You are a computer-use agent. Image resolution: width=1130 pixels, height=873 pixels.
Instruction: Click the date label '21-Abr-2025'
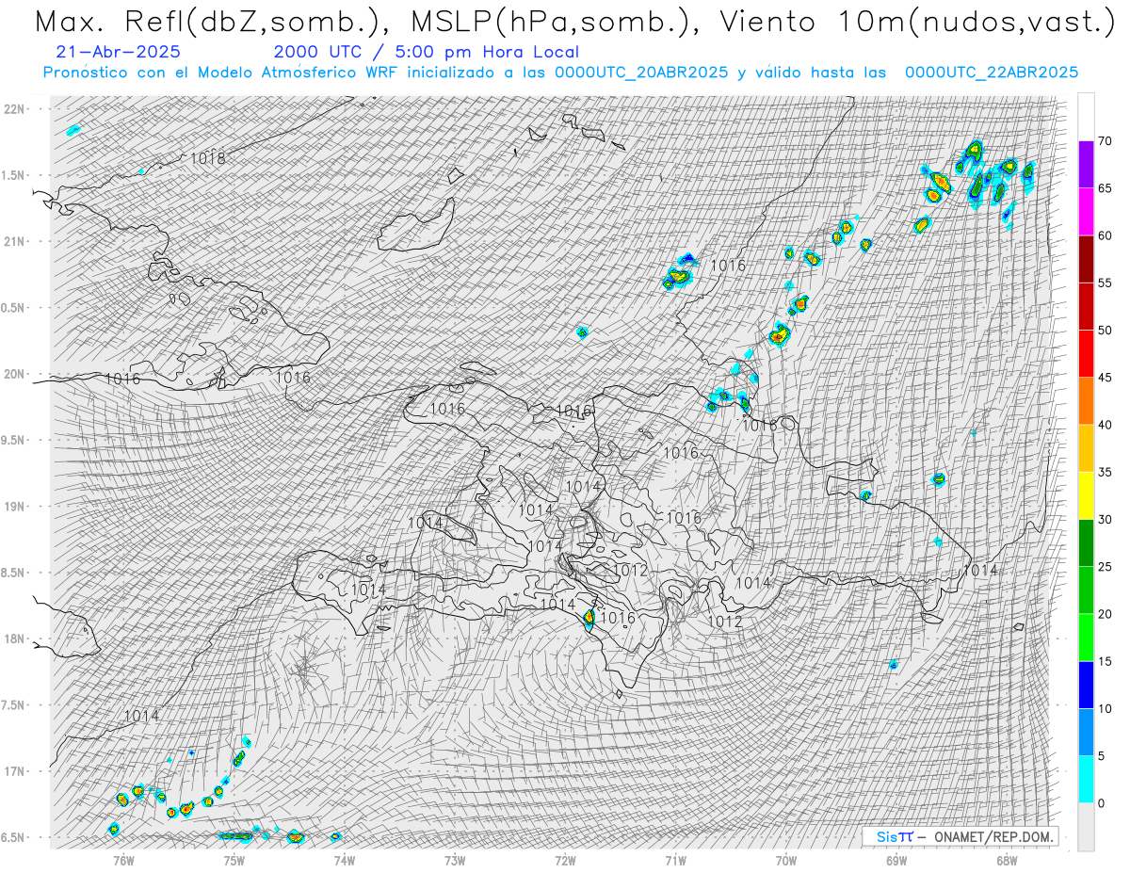[120, 53]
